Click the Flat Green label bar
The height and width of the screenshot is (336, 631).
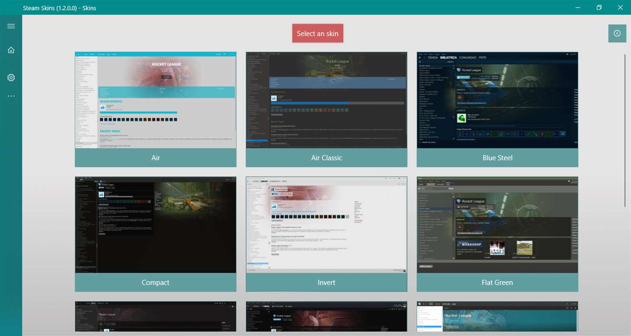[x=497, y=283]
